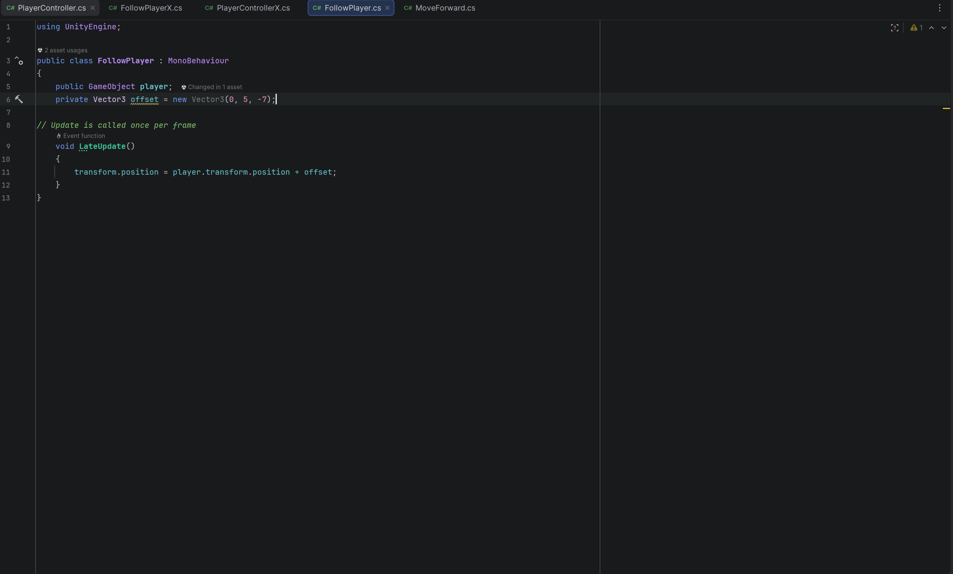Viewport: 953px width, 574px height.
Task: Click the 'Changed in 1 asset' hint link
Action: point(215,87)
